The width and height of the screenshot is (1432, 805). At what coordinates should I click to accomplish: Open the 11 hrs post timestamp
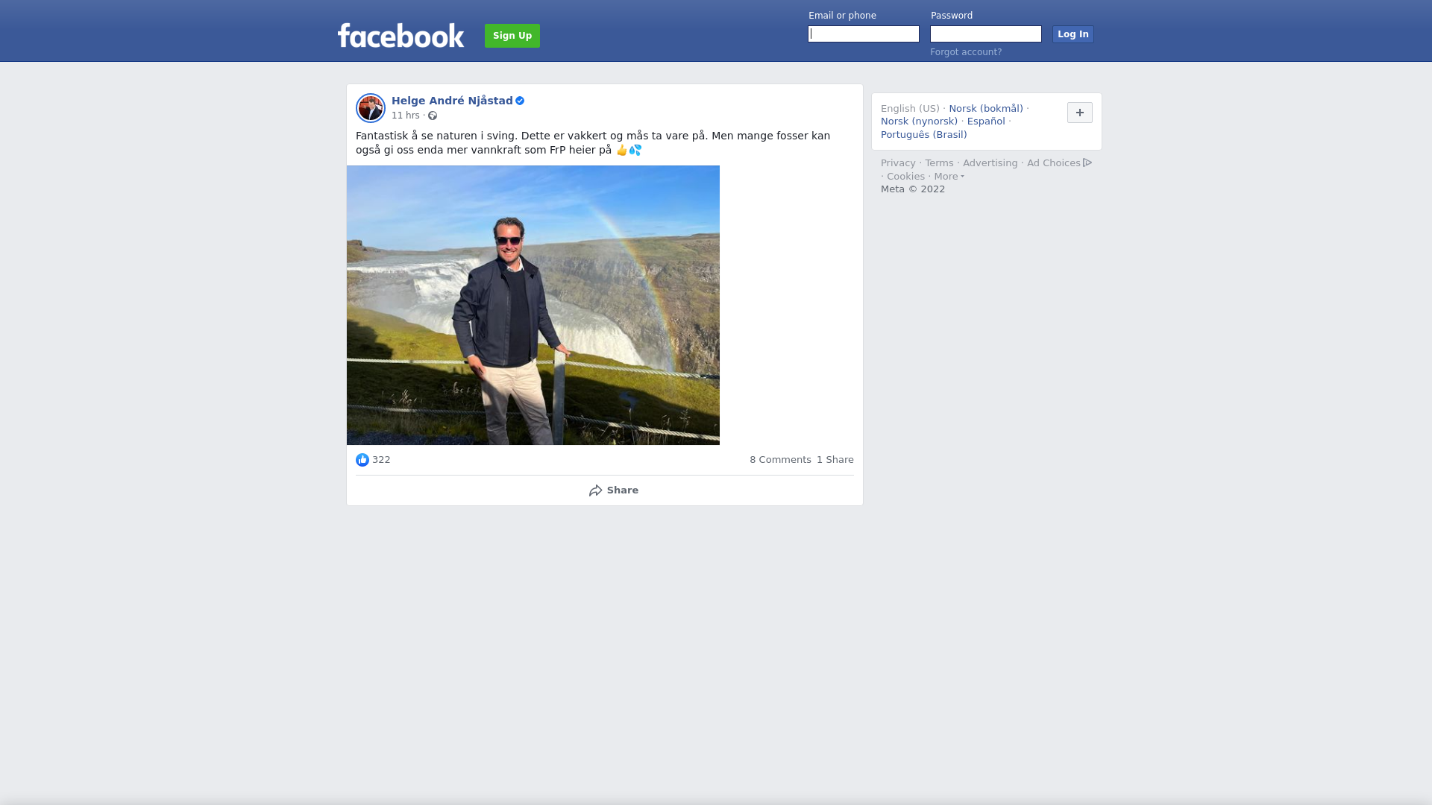[406, 116]
